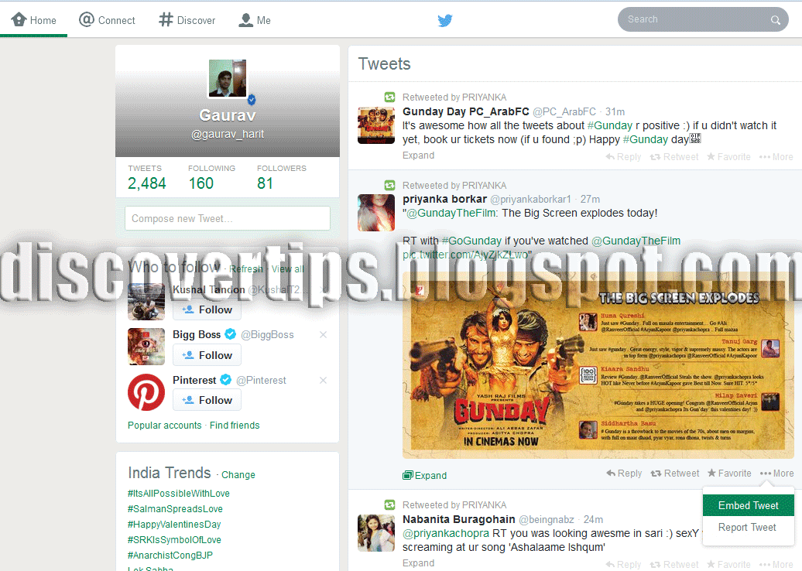Open Gaurav's profile avatar picture
This screenshot has height=571, width=802.
point(227,78)
